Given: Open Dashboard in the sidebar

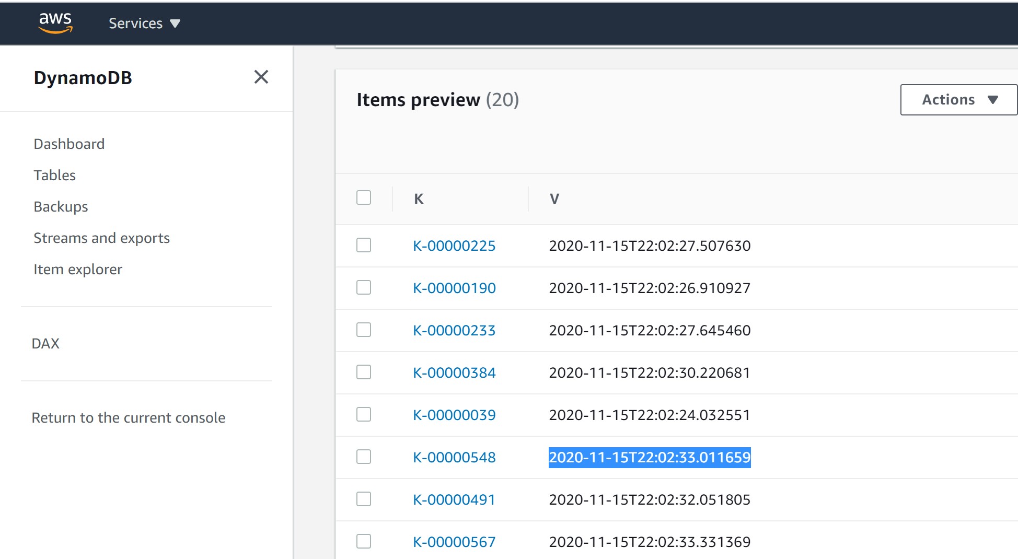Looking at the screenshot, I should (69, 144).
